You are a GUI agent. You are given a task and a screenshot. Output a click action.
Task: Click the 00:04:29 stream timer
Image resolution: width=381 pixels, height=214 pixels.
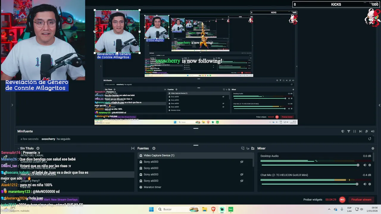pos(331,200)
